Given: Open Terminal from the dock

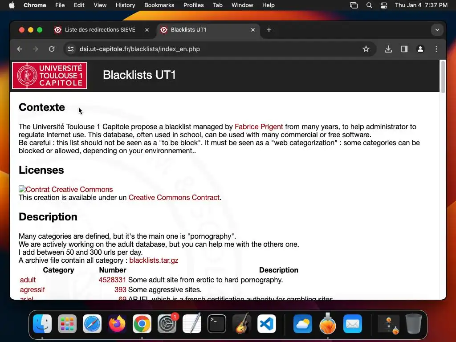Looking at the screenshot, I should (x=217, y=324).
